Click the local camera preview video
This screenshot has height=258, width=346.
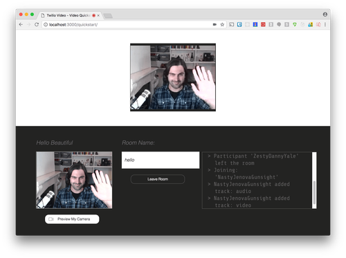click(x=74, y=180)
